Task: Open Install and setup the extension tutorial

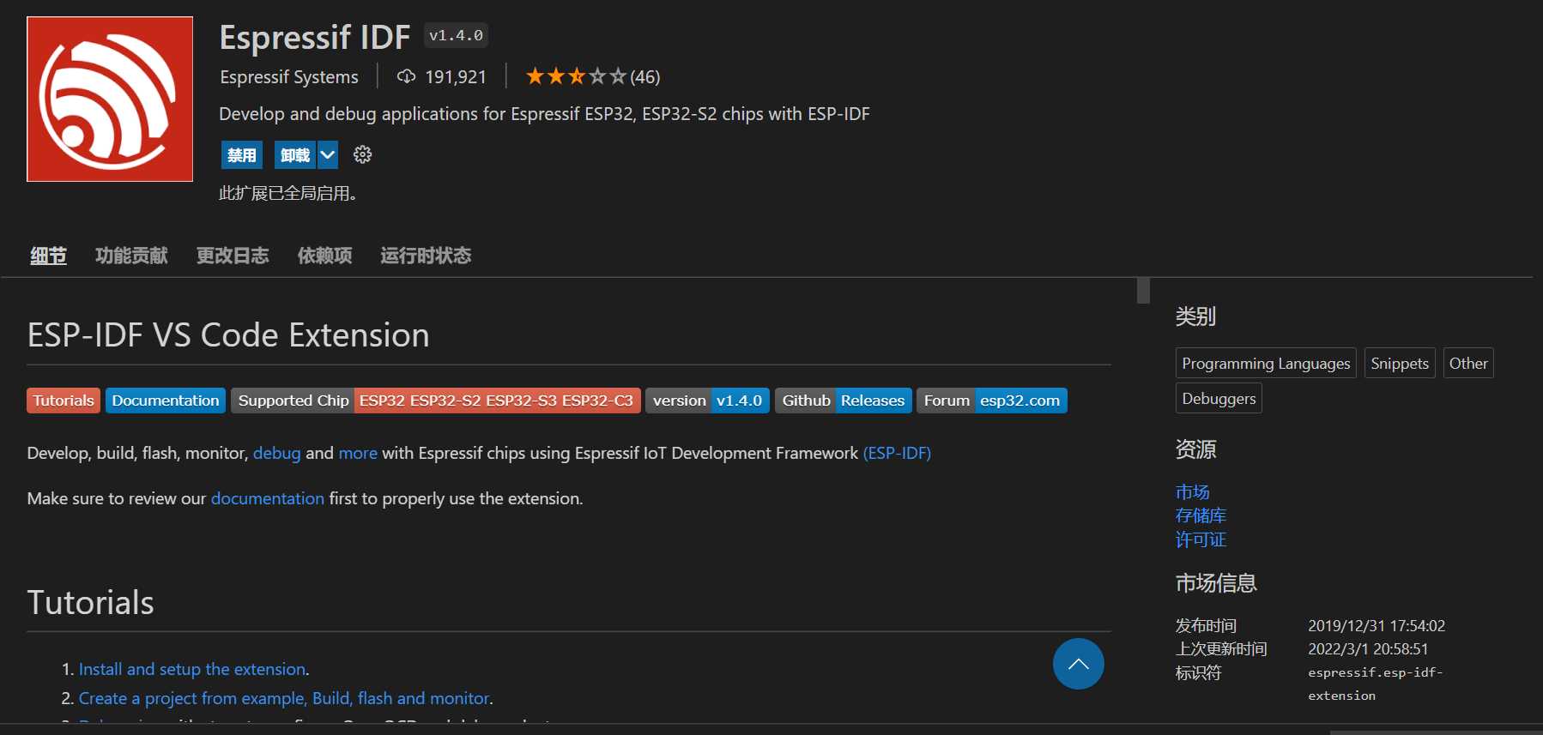Action: pyautogui.click(x=192, y=669)
